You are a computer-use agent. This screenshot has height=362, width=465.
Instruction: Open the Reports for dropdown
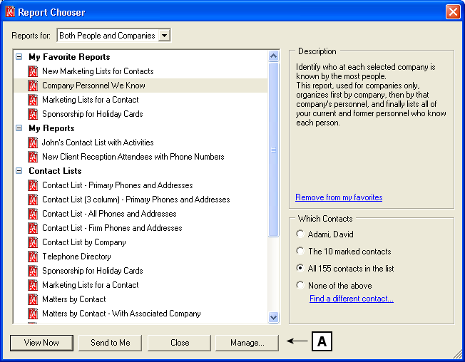[164, 36]
